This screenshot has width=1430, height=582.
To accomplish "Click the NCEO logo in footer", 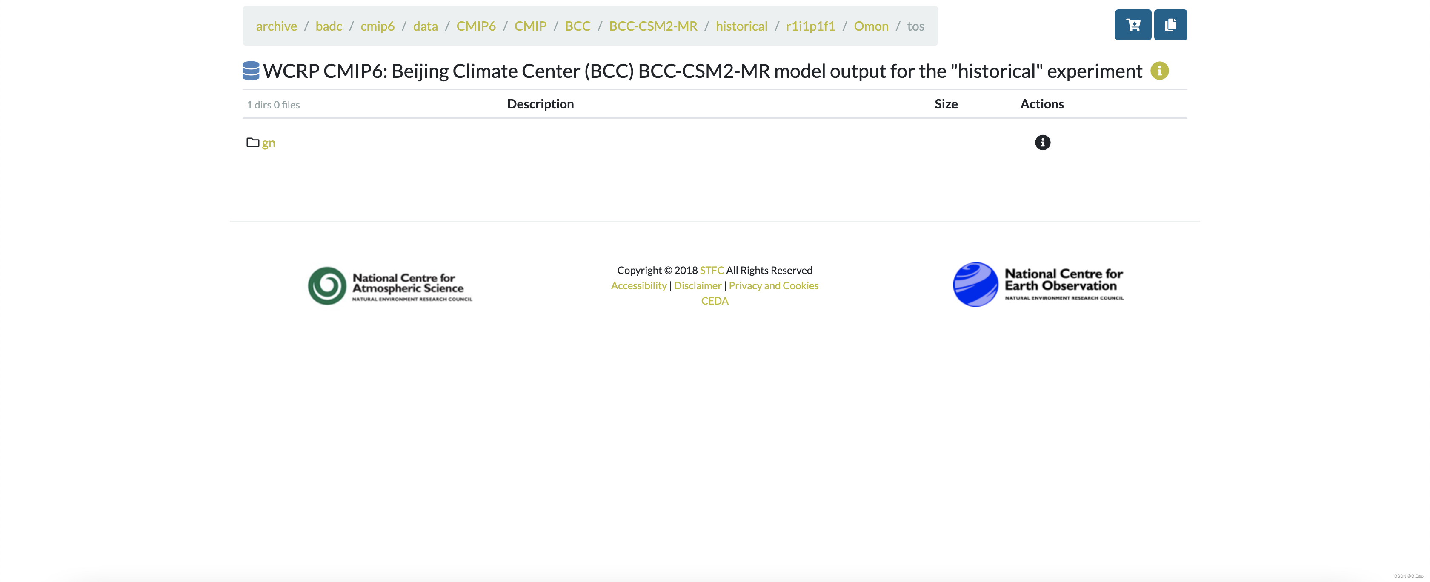I will point(1038,284).
